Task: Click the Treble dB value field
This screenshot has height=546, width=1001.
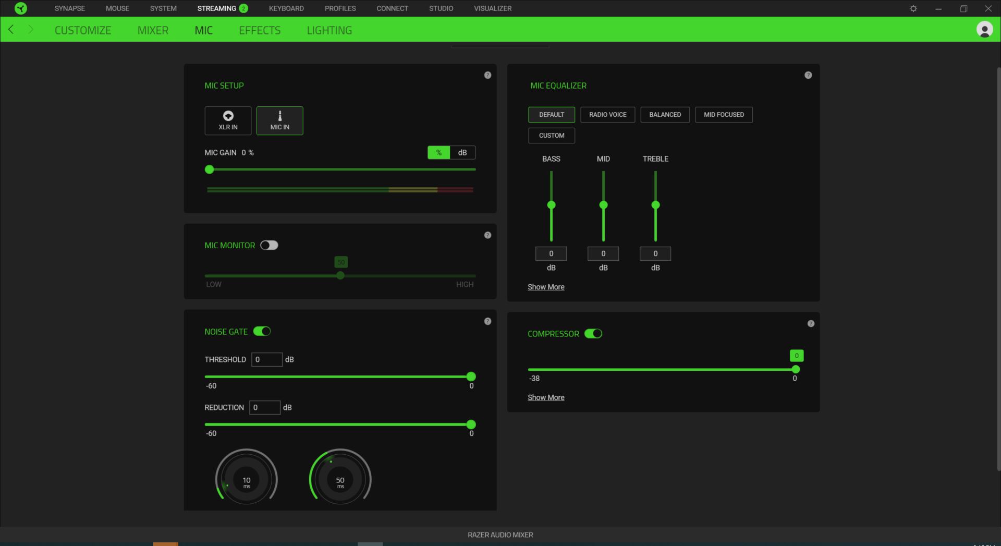Action: (x=655, y=253)
